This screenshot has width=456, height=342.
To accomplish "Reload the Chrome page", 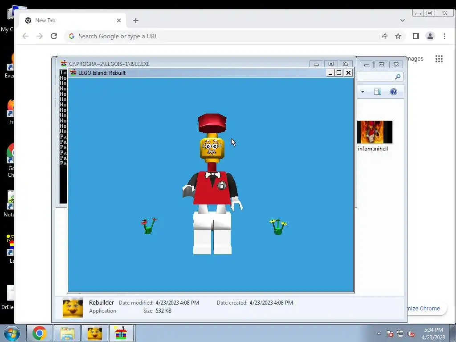I will pos(54,36).
